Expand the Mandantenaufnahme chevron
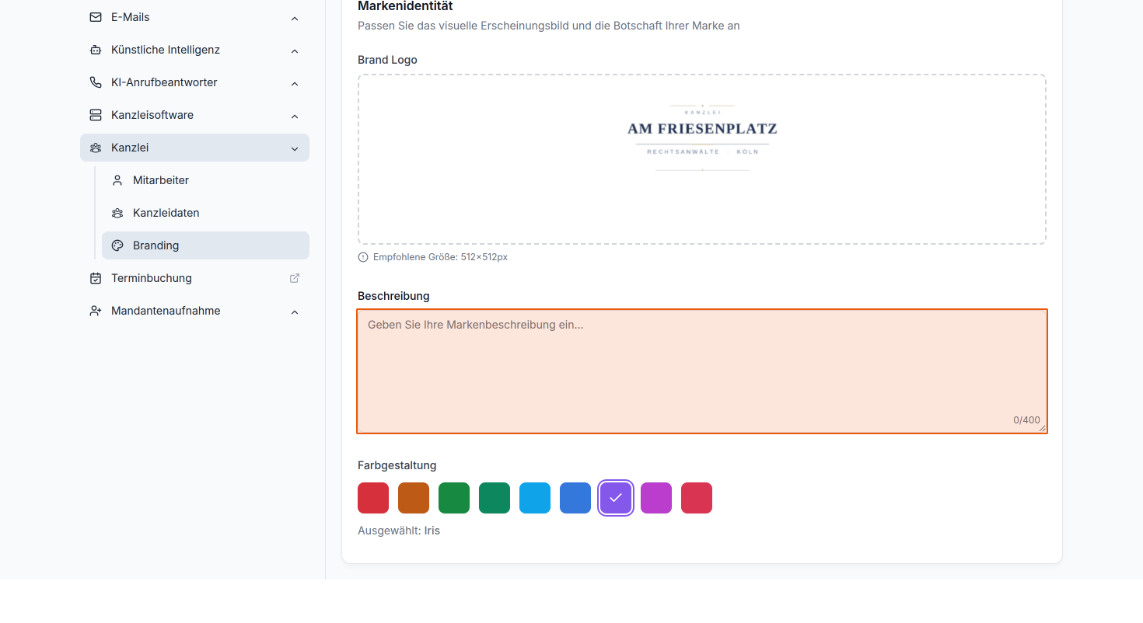Image resolution: width=1143 pixels, height=623 pixels. [x=295, y=311]
